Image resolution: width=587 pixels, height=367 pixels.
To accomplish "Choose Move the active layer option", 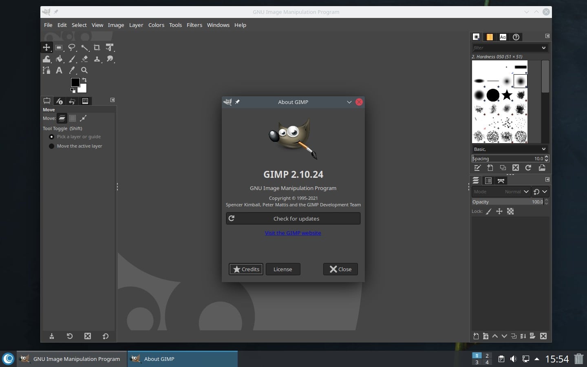I will coord(76,146).
